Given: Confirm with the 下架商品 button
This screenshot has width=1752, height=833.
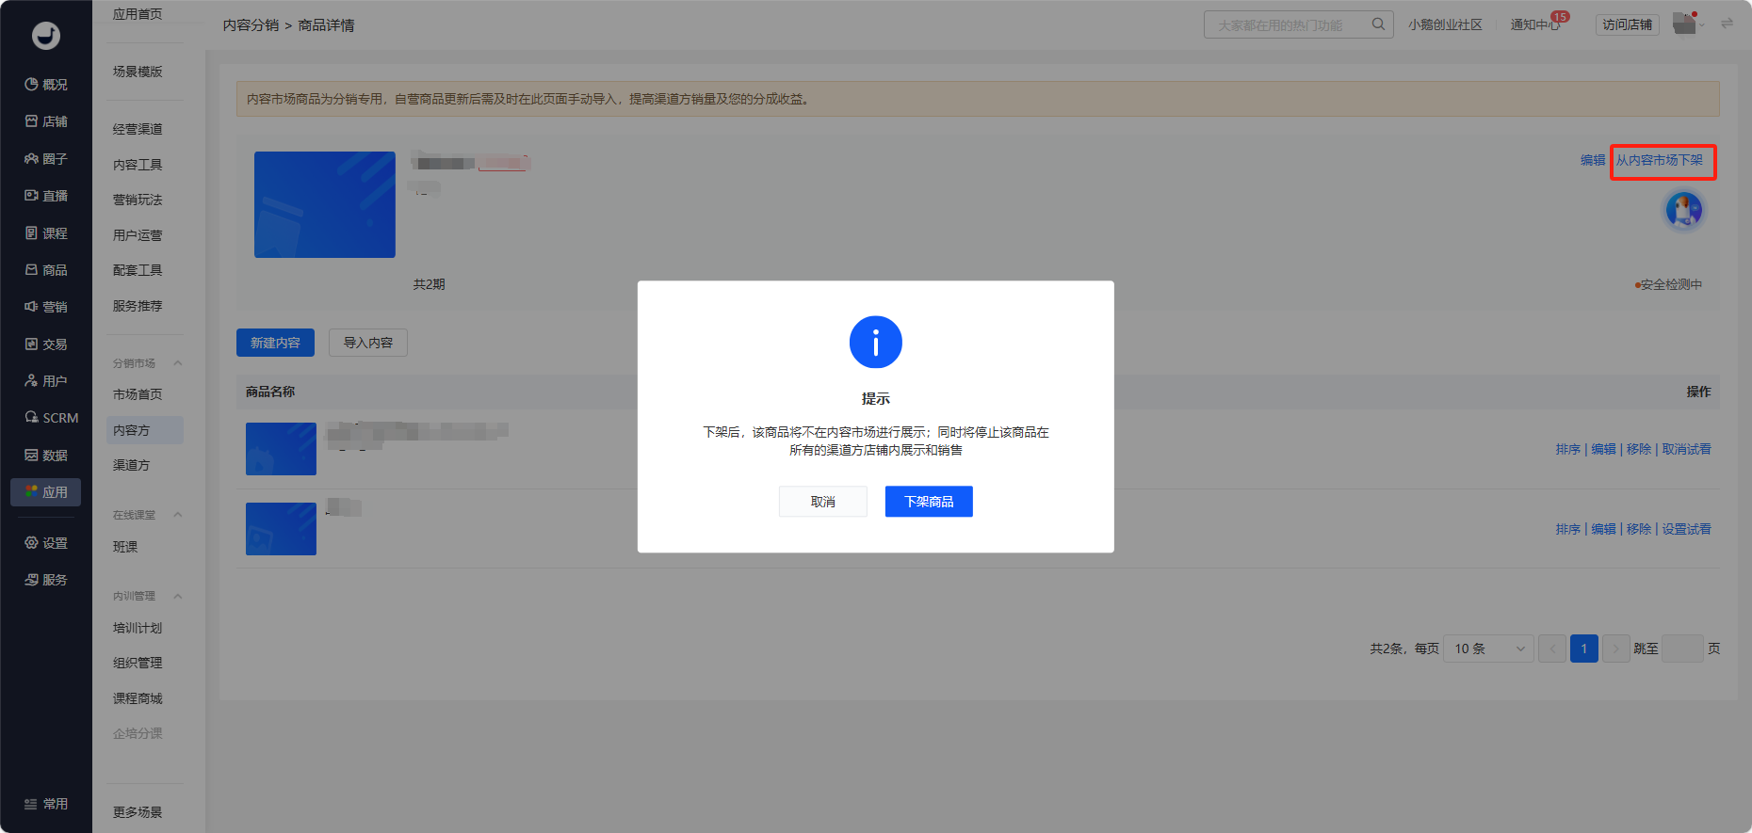Looking at the screenshot, I should coord(929,502).
